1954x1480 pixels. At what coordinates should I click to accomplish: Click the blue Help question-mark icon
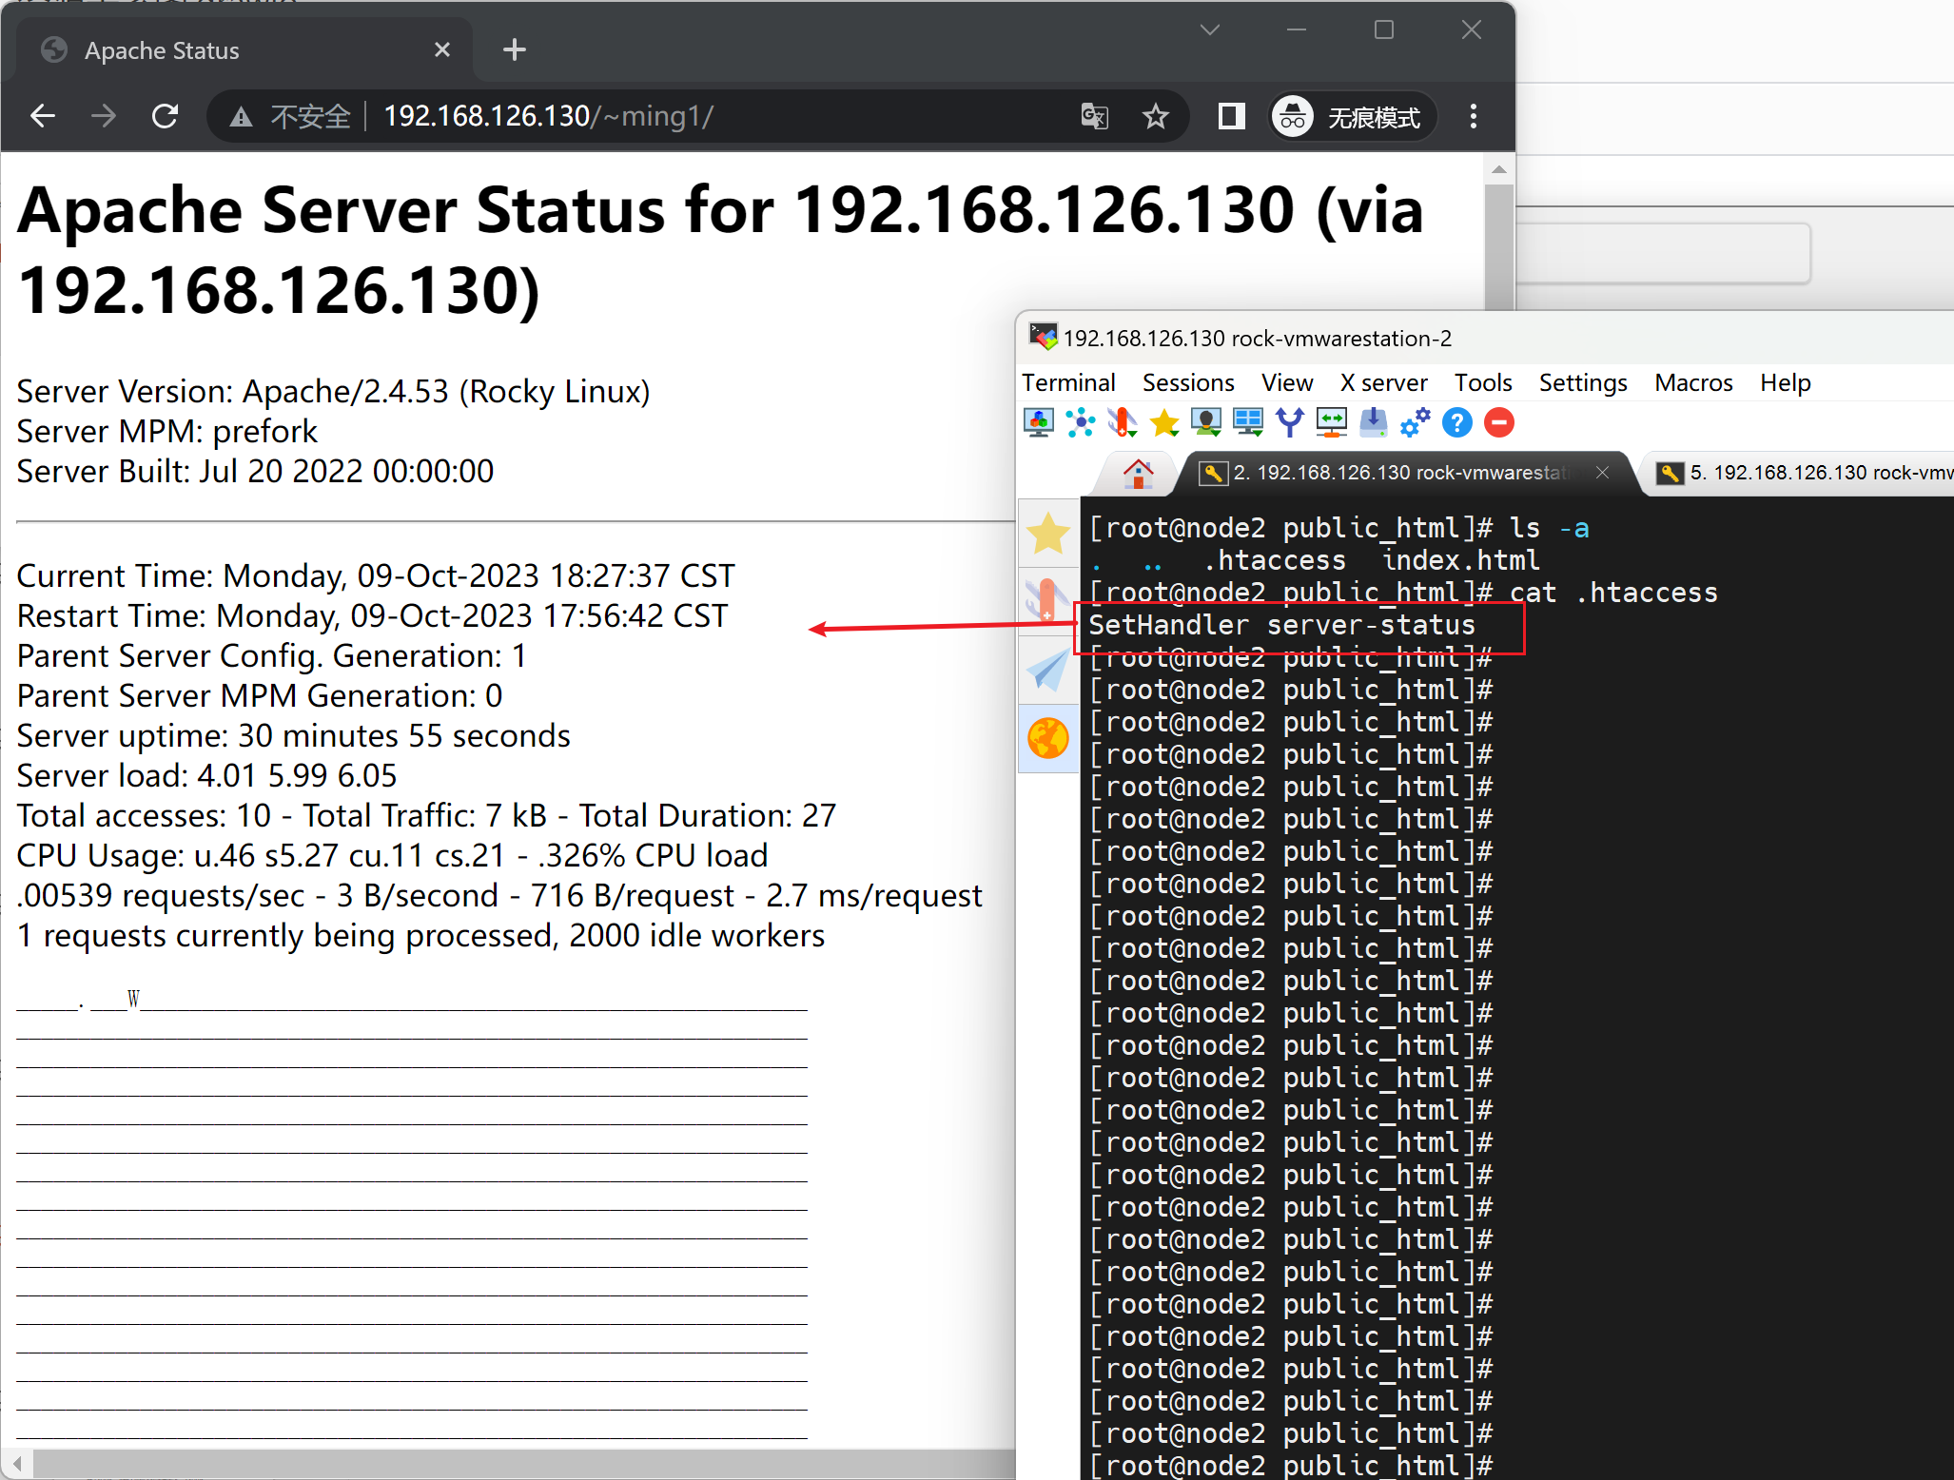pos(1456,422)
